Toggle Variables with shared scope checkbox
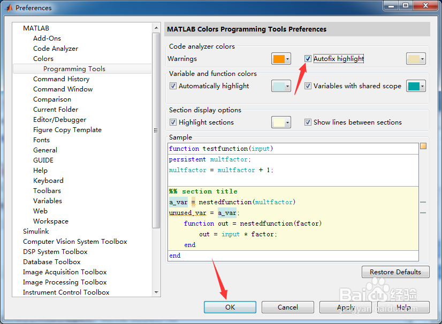This screenshot has width=442, height=324. point(308,86)
